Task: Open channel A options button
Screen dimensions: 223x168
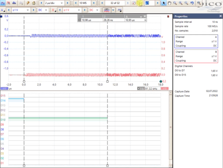Action: point(3,10)
